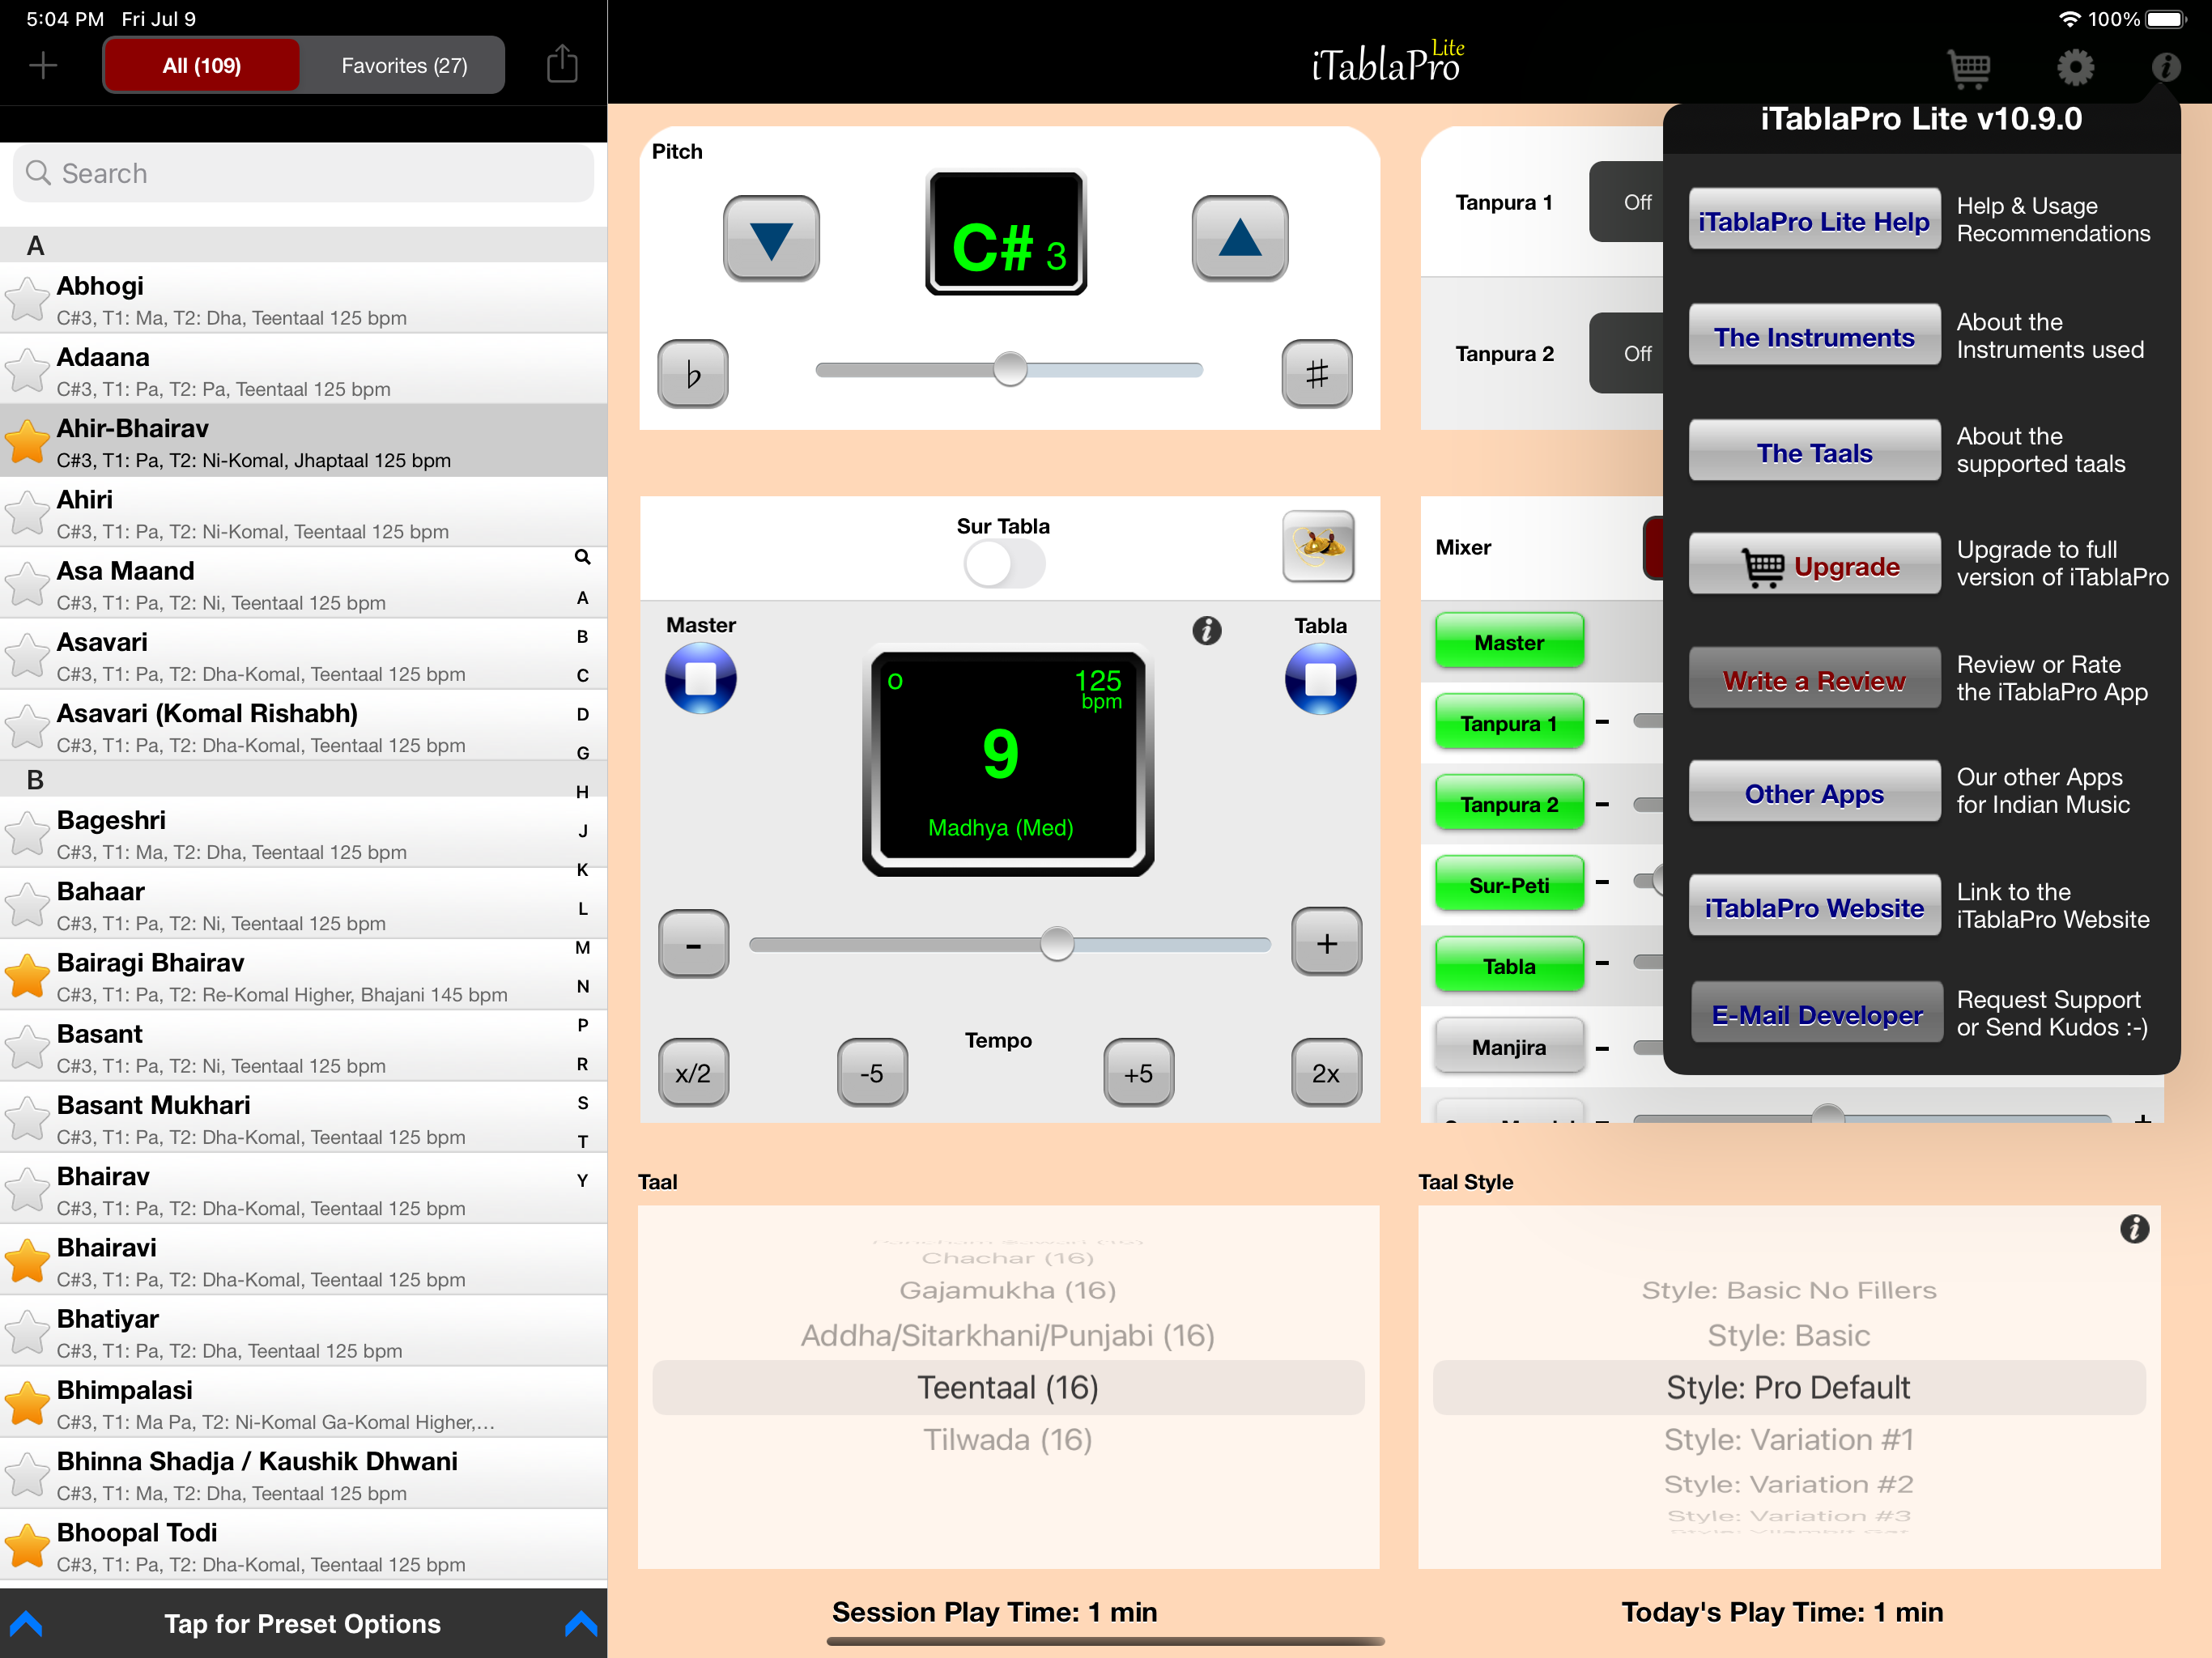
Task: Toggle the Manjira mixer channel
Action: 1509,1047
